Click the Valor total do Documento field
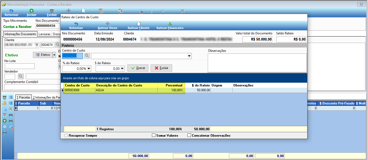 coord(257,39)
